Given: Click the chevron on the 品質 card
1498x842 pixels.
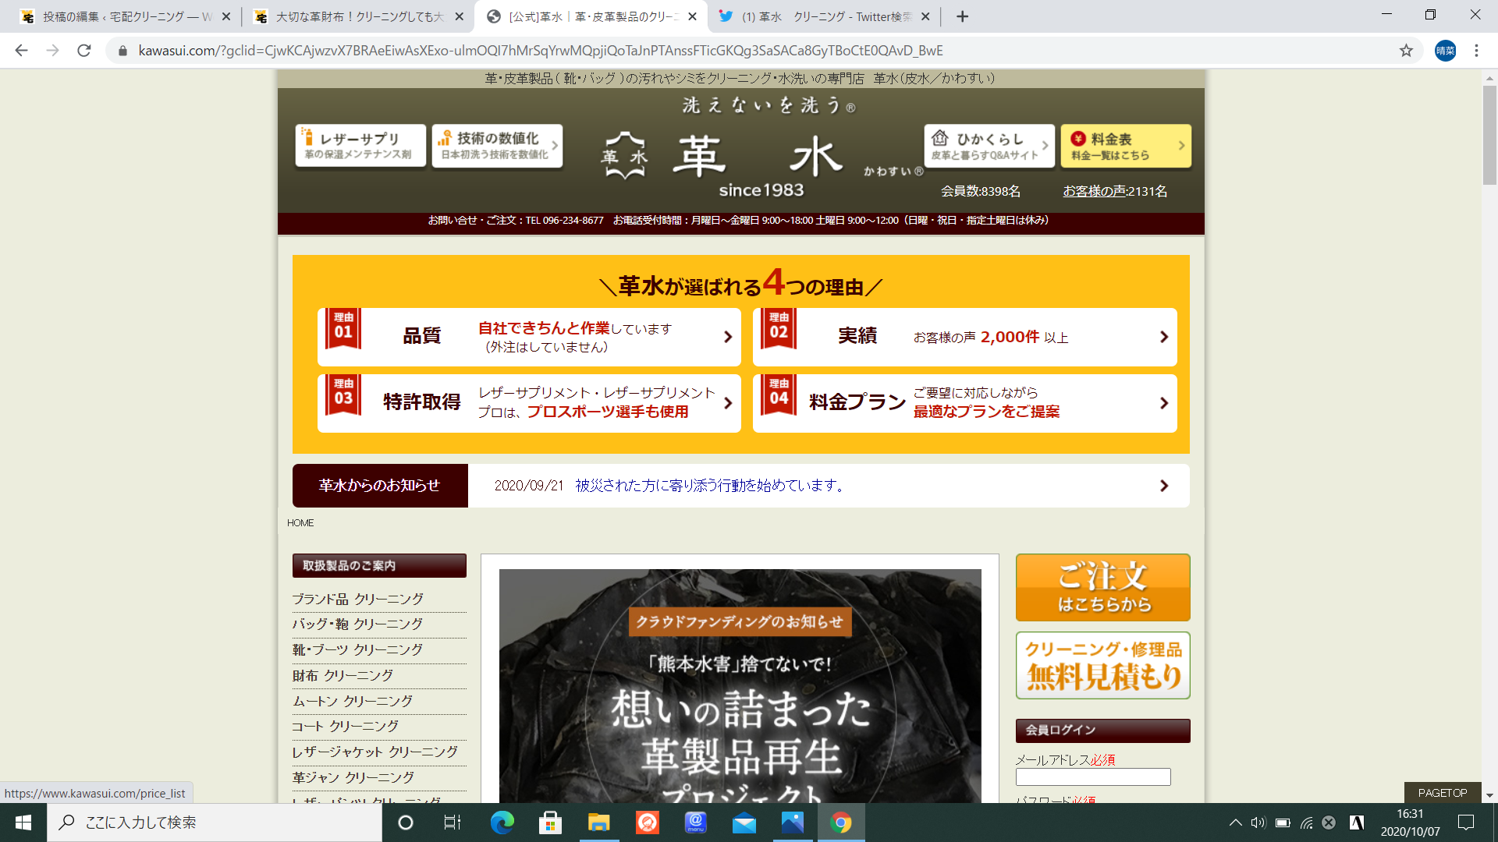Looking at the screenshot, I should pyautogui.click(x=728, y=337).
